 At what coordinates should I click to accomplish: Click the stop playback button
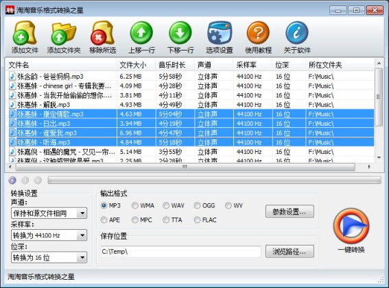[38, 180]
